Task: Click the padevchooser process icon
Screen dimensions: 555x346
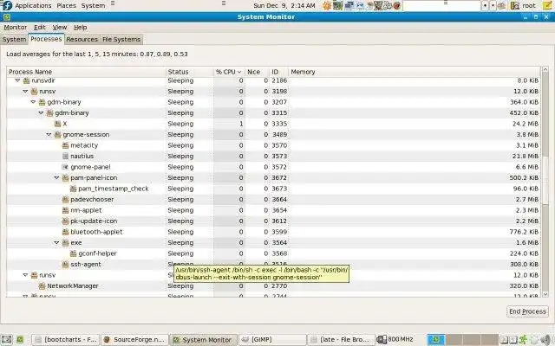Action: pyautogui.click(x=66, y=200)
